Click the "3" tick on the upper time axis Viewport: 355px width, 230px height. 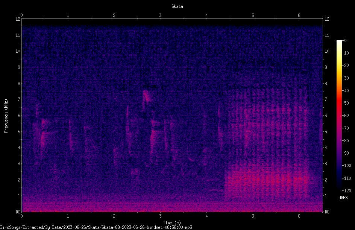(x=160, y=15)
